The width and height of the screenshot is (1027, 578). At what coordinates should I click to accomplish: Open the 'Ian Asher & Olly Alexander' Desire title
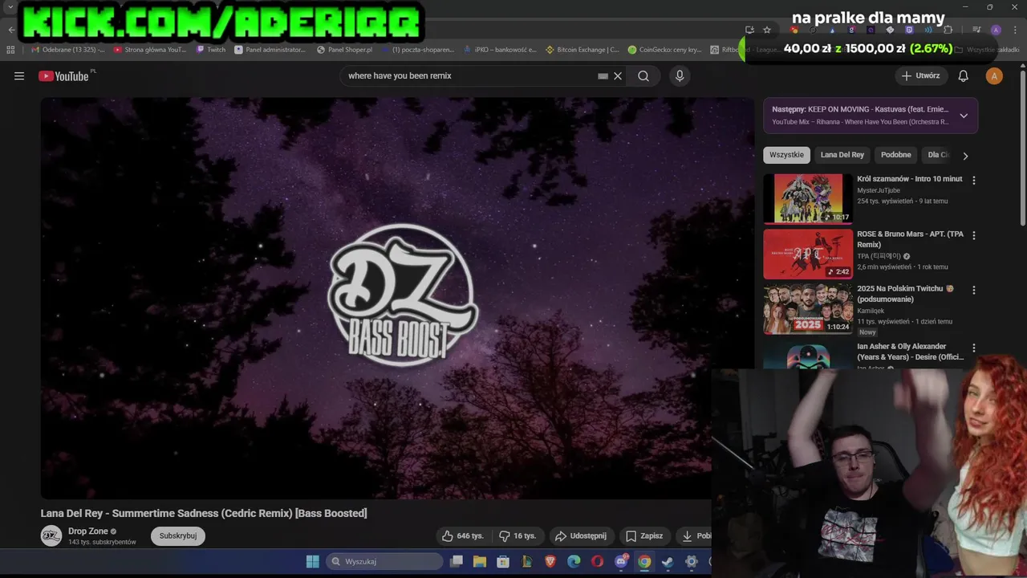click(x=910, y=352)
